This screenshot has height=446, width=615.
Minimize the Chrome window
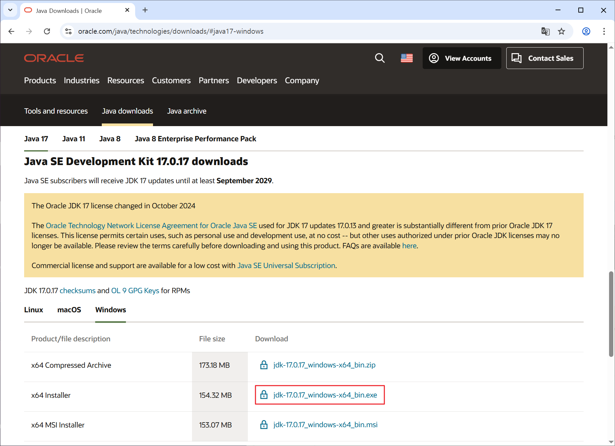558,10
